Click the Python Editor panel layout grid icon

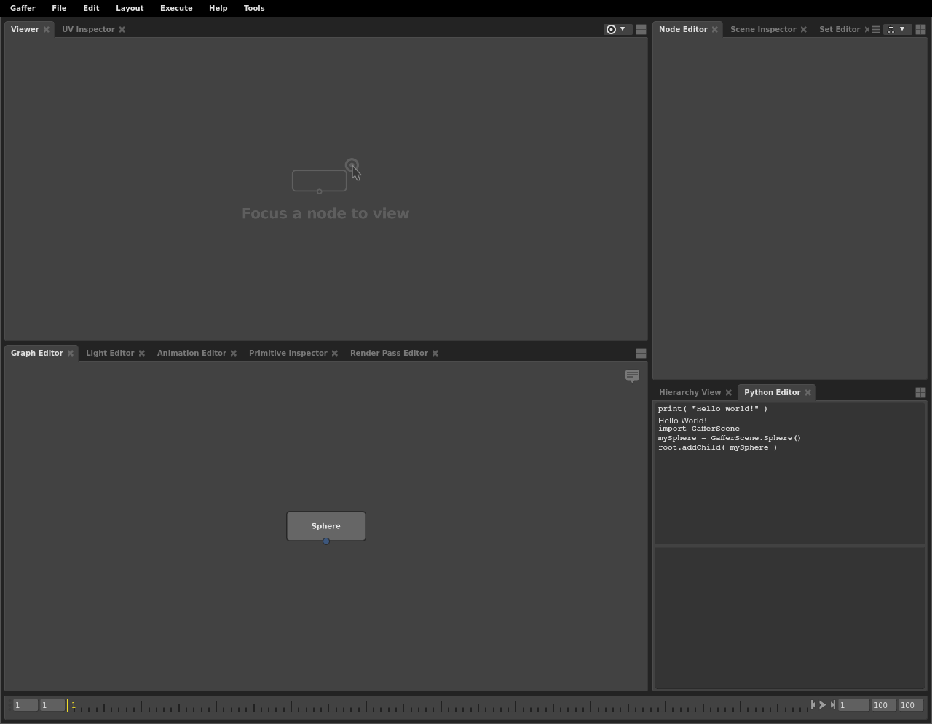920,392
